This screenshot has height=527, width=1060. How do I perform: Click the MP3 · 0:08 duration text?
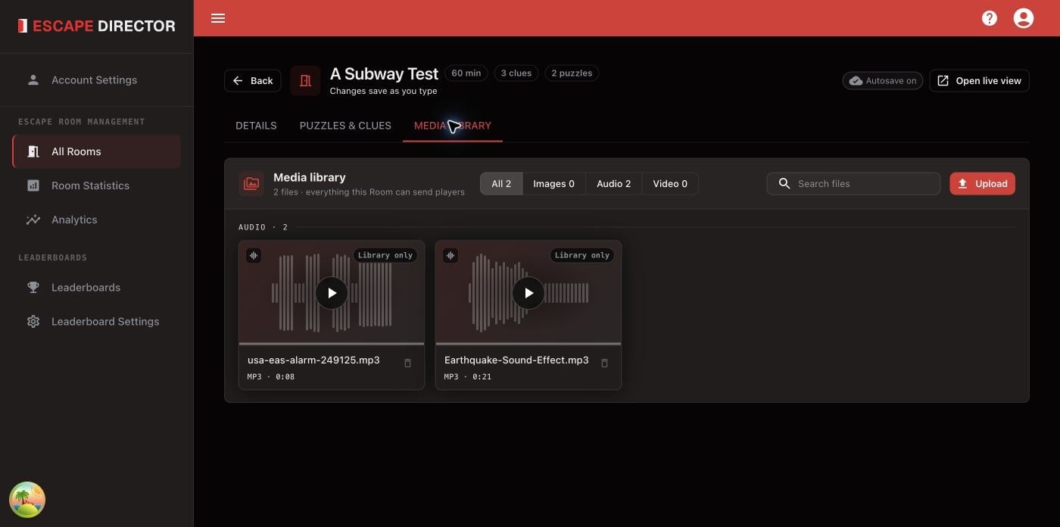[271, 376]
